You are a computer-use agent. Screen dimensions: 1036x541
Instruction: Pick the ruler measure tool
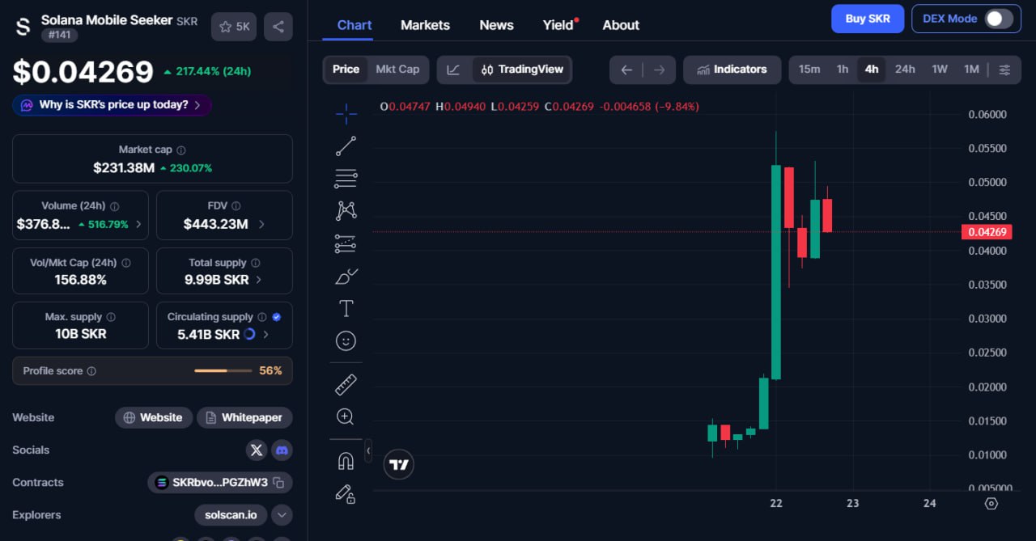point(346,385)
